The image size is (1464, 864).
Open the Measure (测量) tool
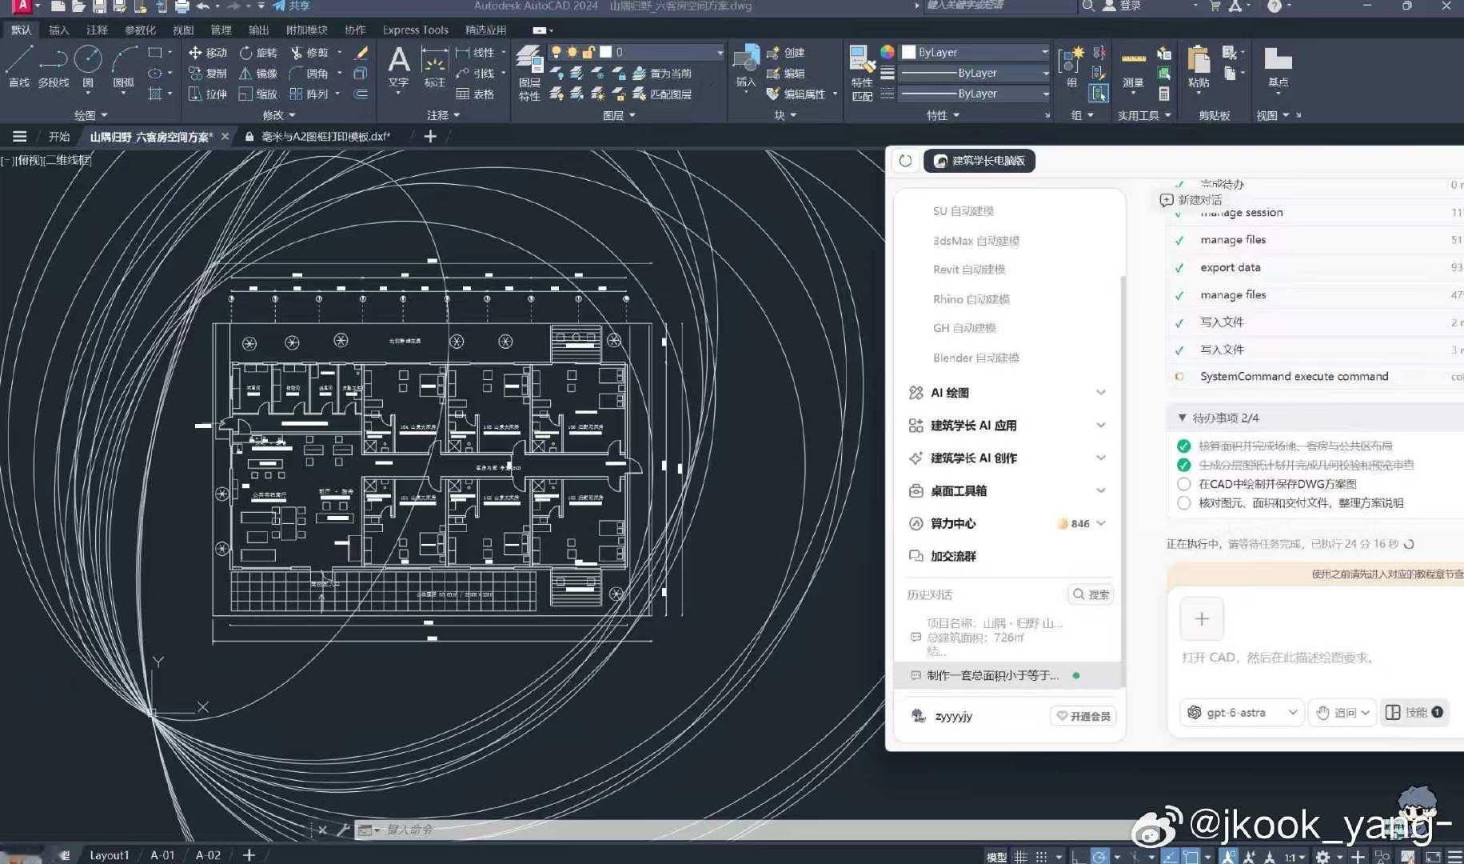1133,69
